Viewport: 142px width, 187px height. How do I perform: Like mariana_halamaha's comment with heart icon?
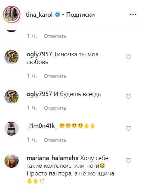[128, 161]
